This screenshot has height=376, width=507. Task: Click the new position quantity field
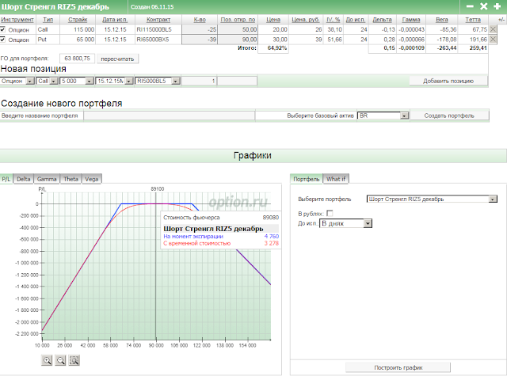[x=199, y=81]
